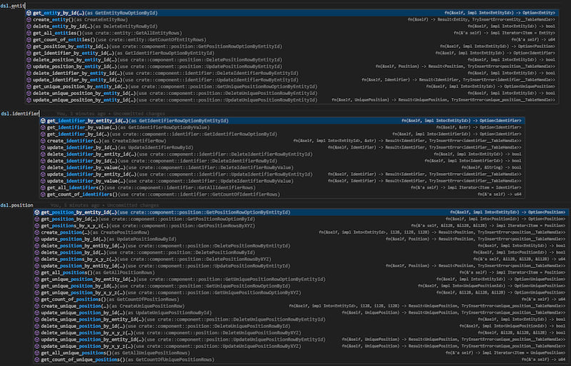571x366 pixels.
Task: Pick get_all_positions() from suggestions
Action: point(67,272)
